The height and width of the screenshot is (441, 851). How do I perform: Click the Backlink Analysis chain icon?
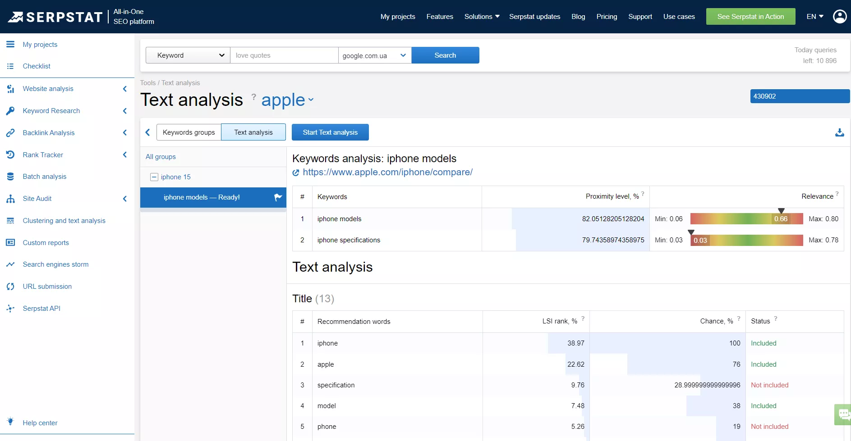click(x=10, y=133)
